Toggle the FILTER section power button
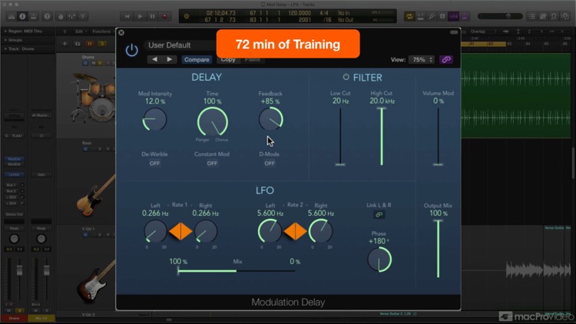 pos(346,77)
